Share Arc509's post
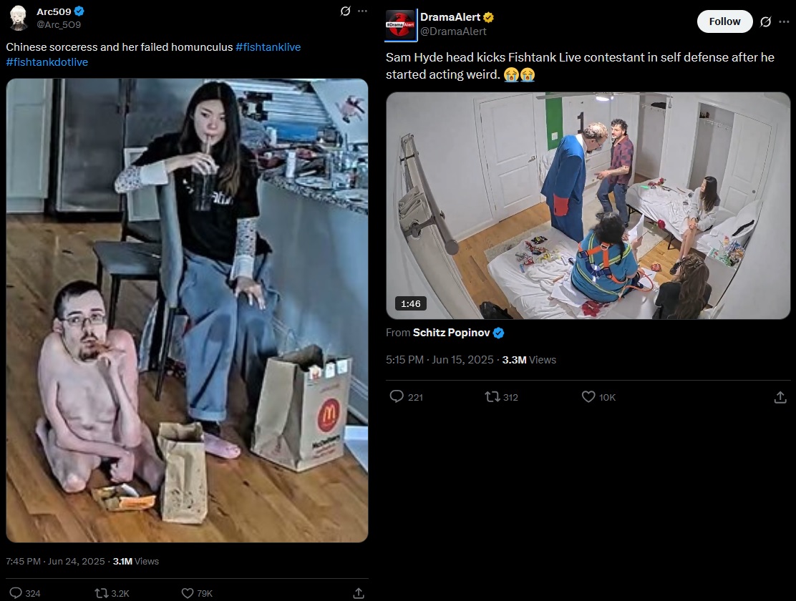The height and width of the screenshot is (601, 796). (359, 593)
